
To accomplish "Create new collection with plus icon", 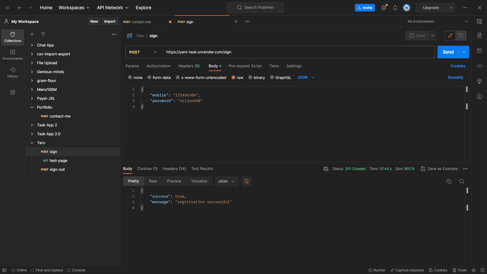I will pos(32,35).
